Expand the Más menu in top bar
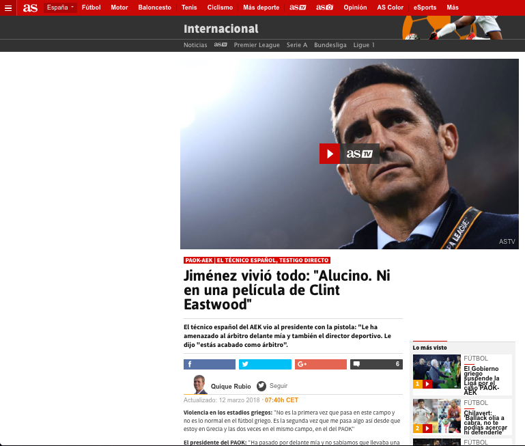 453,8
